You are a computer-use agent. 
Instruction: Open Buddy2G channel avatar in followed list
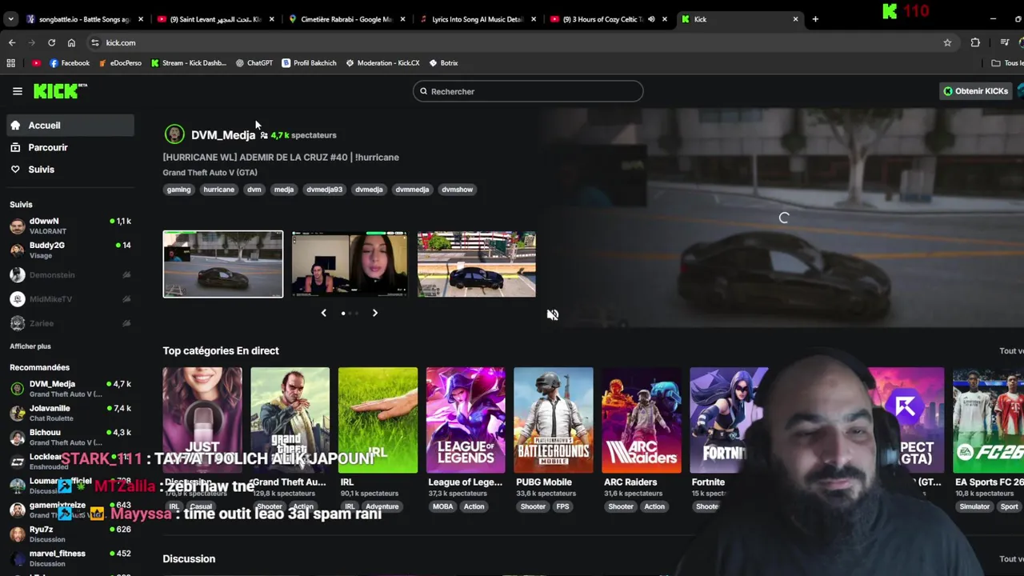coord(18,250)
